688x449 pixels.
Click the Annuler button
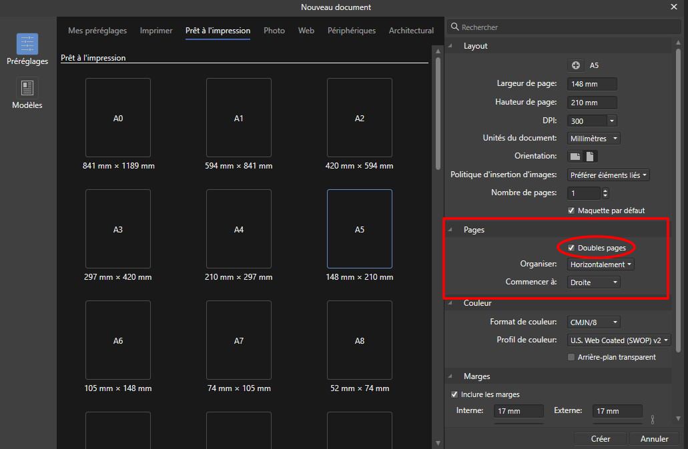click(654, 438)
